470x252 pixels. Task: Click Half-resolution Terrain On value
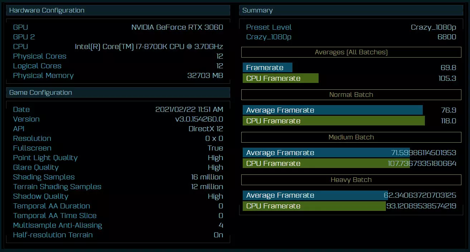(x=218, y=235)
